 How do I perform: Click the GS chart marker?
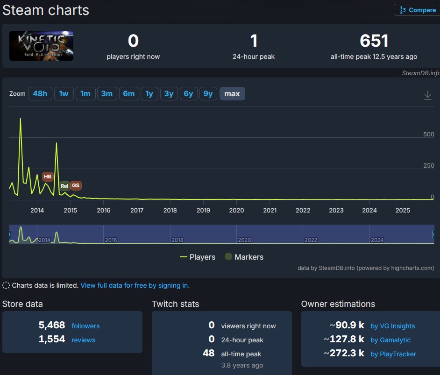pos(76,185)
